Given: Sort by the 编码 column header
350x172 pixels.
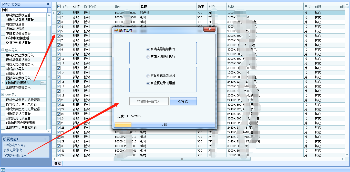Looking at the screenshot, I should pyautogui.click(x=127, y=6).
